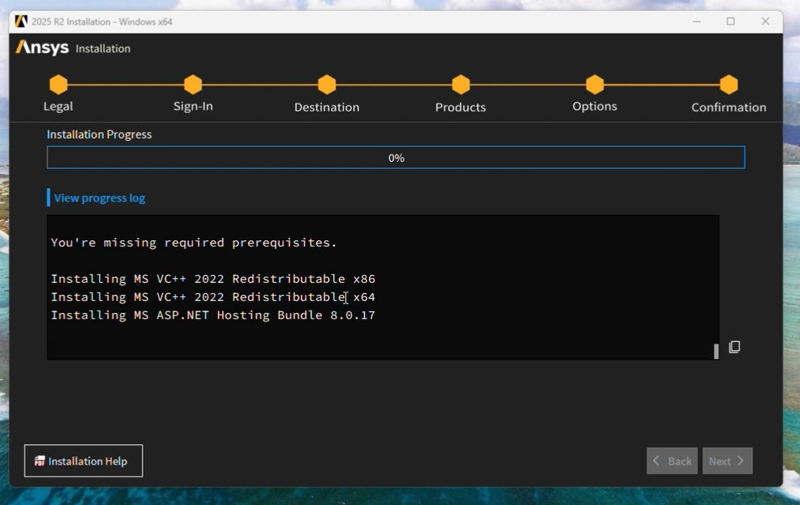Viewport: 800px width, 505px height.
Task: Open the View progress log link
Action: point(100,198)
